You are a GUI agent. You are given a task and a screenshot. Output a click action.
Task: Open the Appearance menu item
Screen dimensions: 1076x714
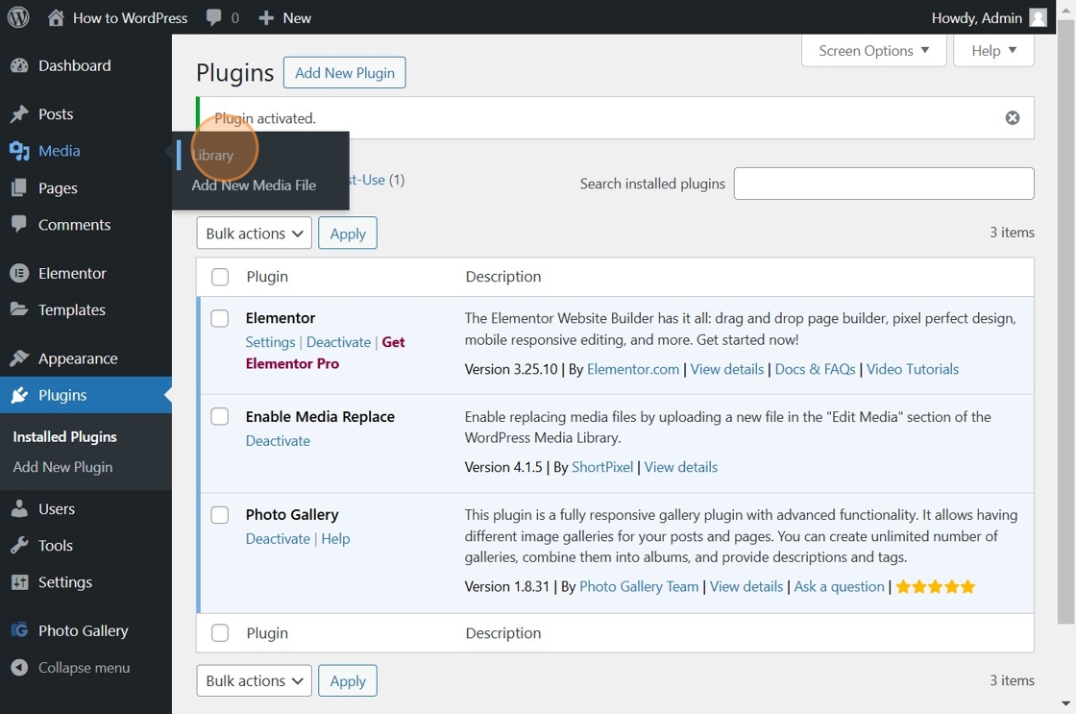point(86,358)
